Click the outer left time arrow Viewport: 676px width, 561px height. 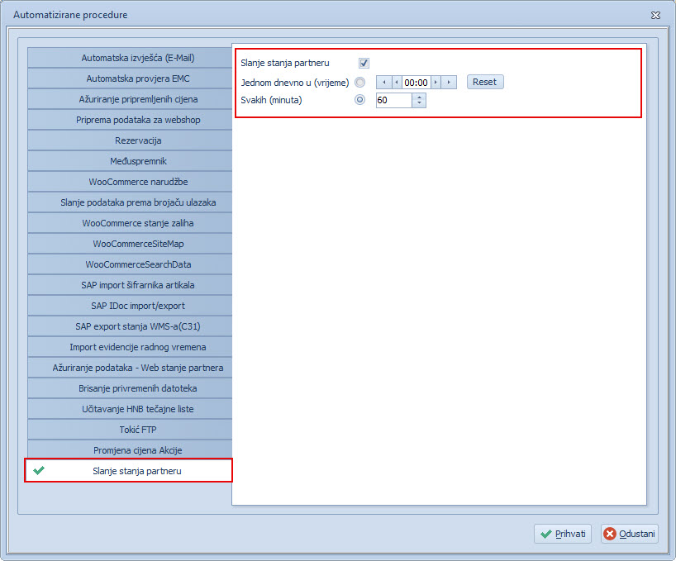point(383,83)
